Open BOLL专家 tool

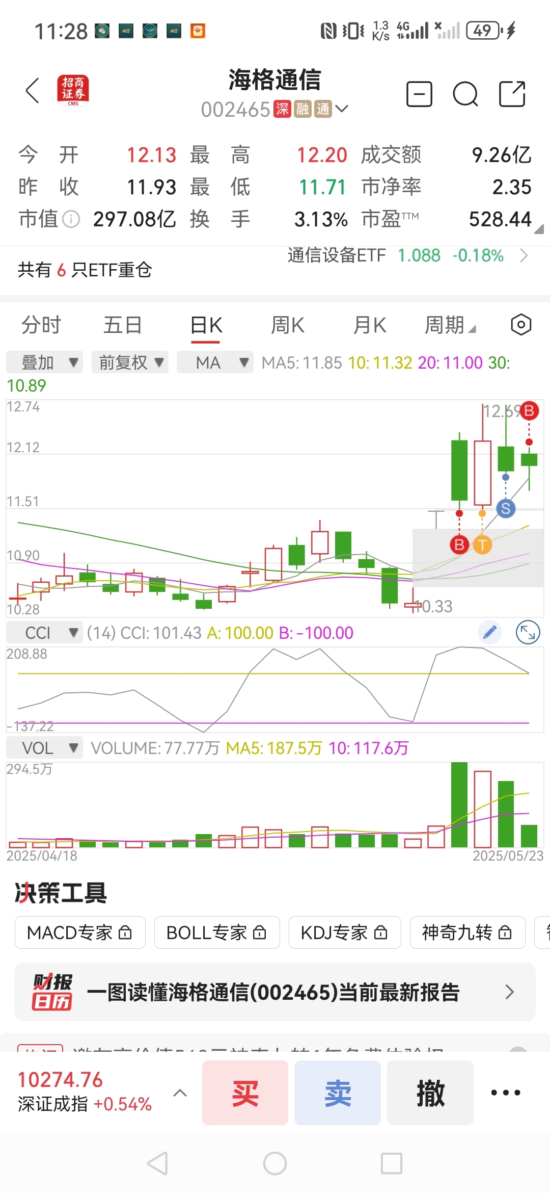[x=217, y=932]
